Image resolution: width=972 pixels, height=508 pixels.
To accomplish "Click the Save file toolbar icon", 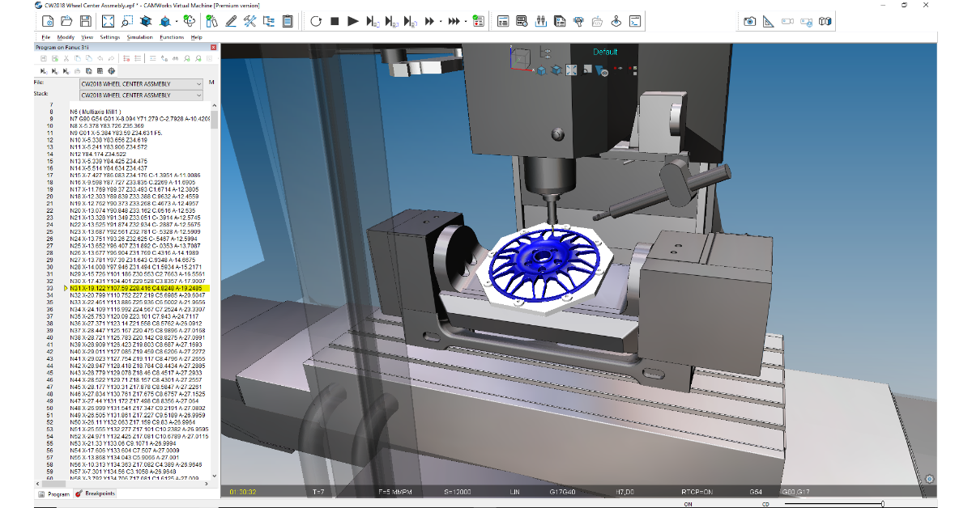I will [86, 22].
